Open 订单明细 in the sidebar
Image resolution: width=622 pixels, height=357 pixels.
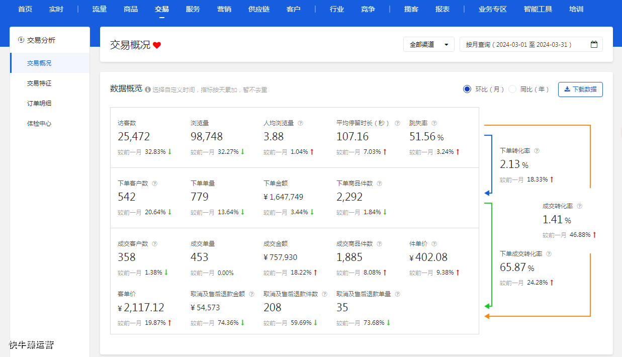[39, 103]
